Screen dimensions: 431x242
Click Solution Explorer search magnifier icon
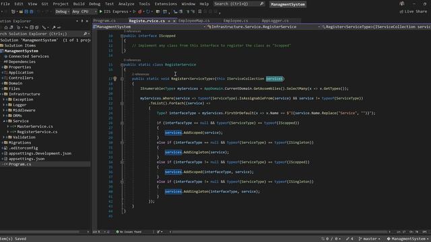tap(86, 34)
